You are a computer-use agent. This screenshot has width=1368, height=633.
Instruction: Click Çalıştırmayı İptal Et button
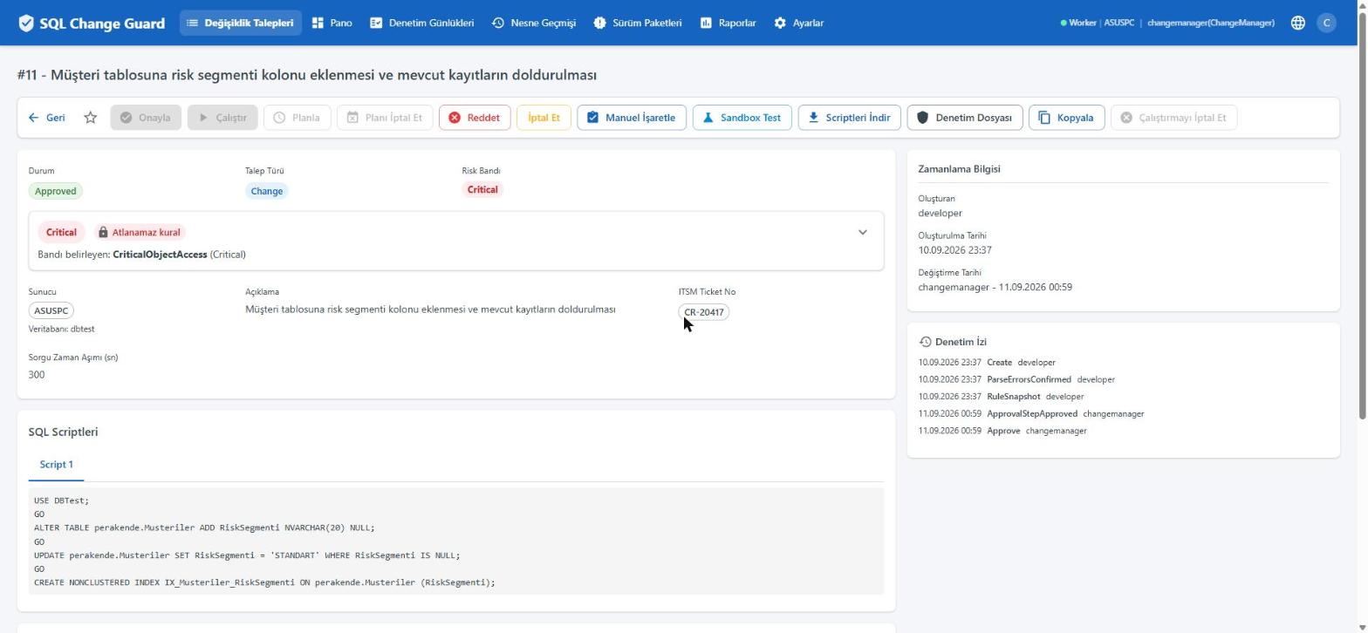coord(1173,118)
